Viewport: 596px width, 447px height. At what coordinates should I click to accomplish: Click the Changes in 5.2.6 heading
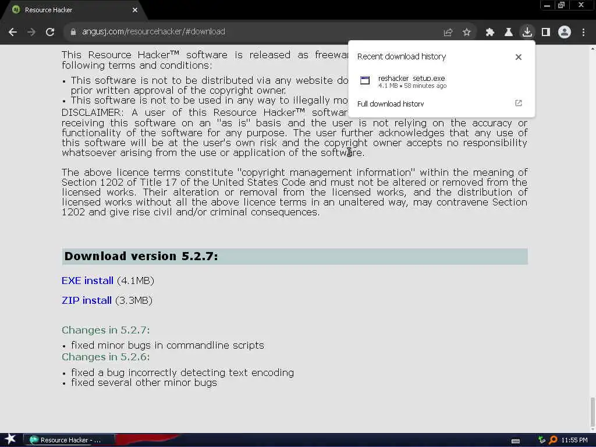pos(106,357)
